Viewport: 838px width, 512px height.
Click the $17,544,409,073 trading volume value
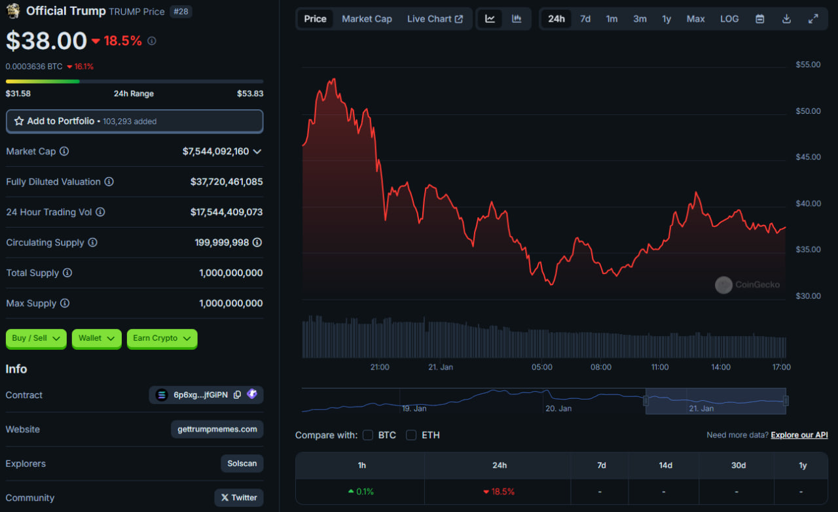coord(227,212)
